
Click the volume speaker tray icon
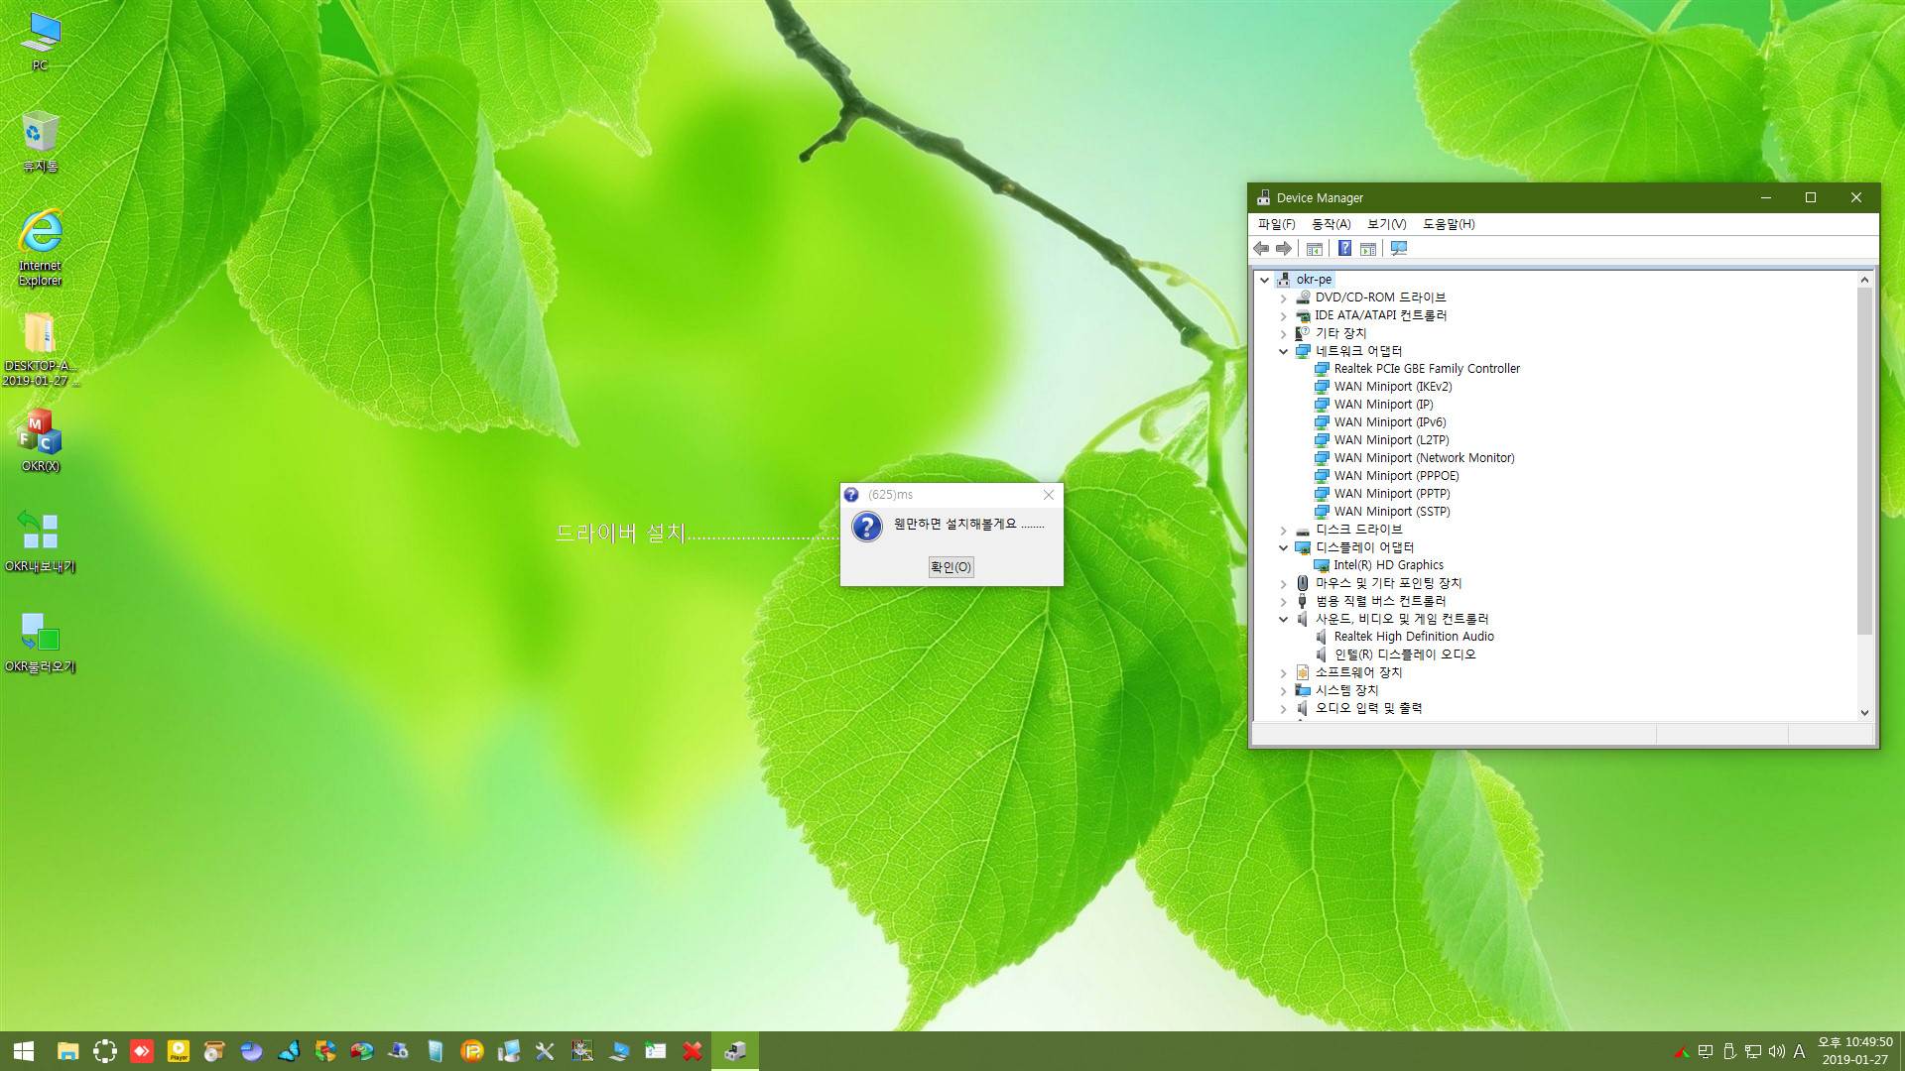[1776, 1051]
